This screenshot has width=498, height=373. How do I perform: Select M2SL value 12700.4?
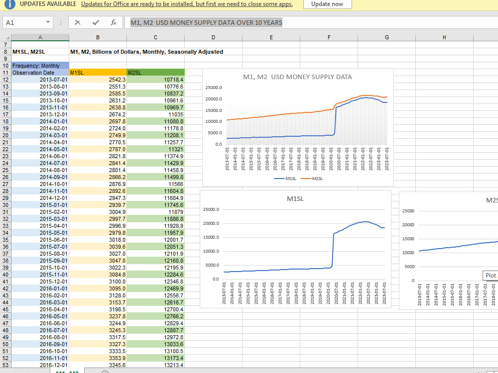155,309
